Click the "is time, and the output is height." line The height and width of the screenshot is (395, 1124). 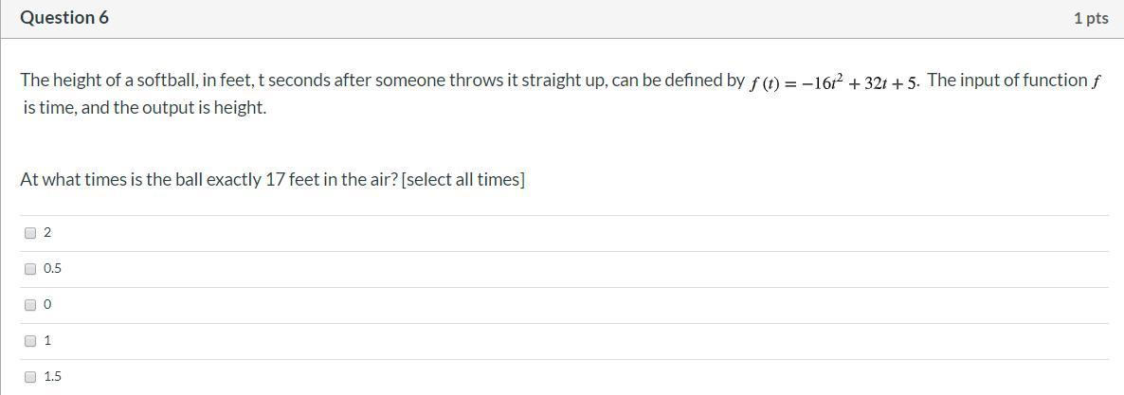(x=145, y=108)
